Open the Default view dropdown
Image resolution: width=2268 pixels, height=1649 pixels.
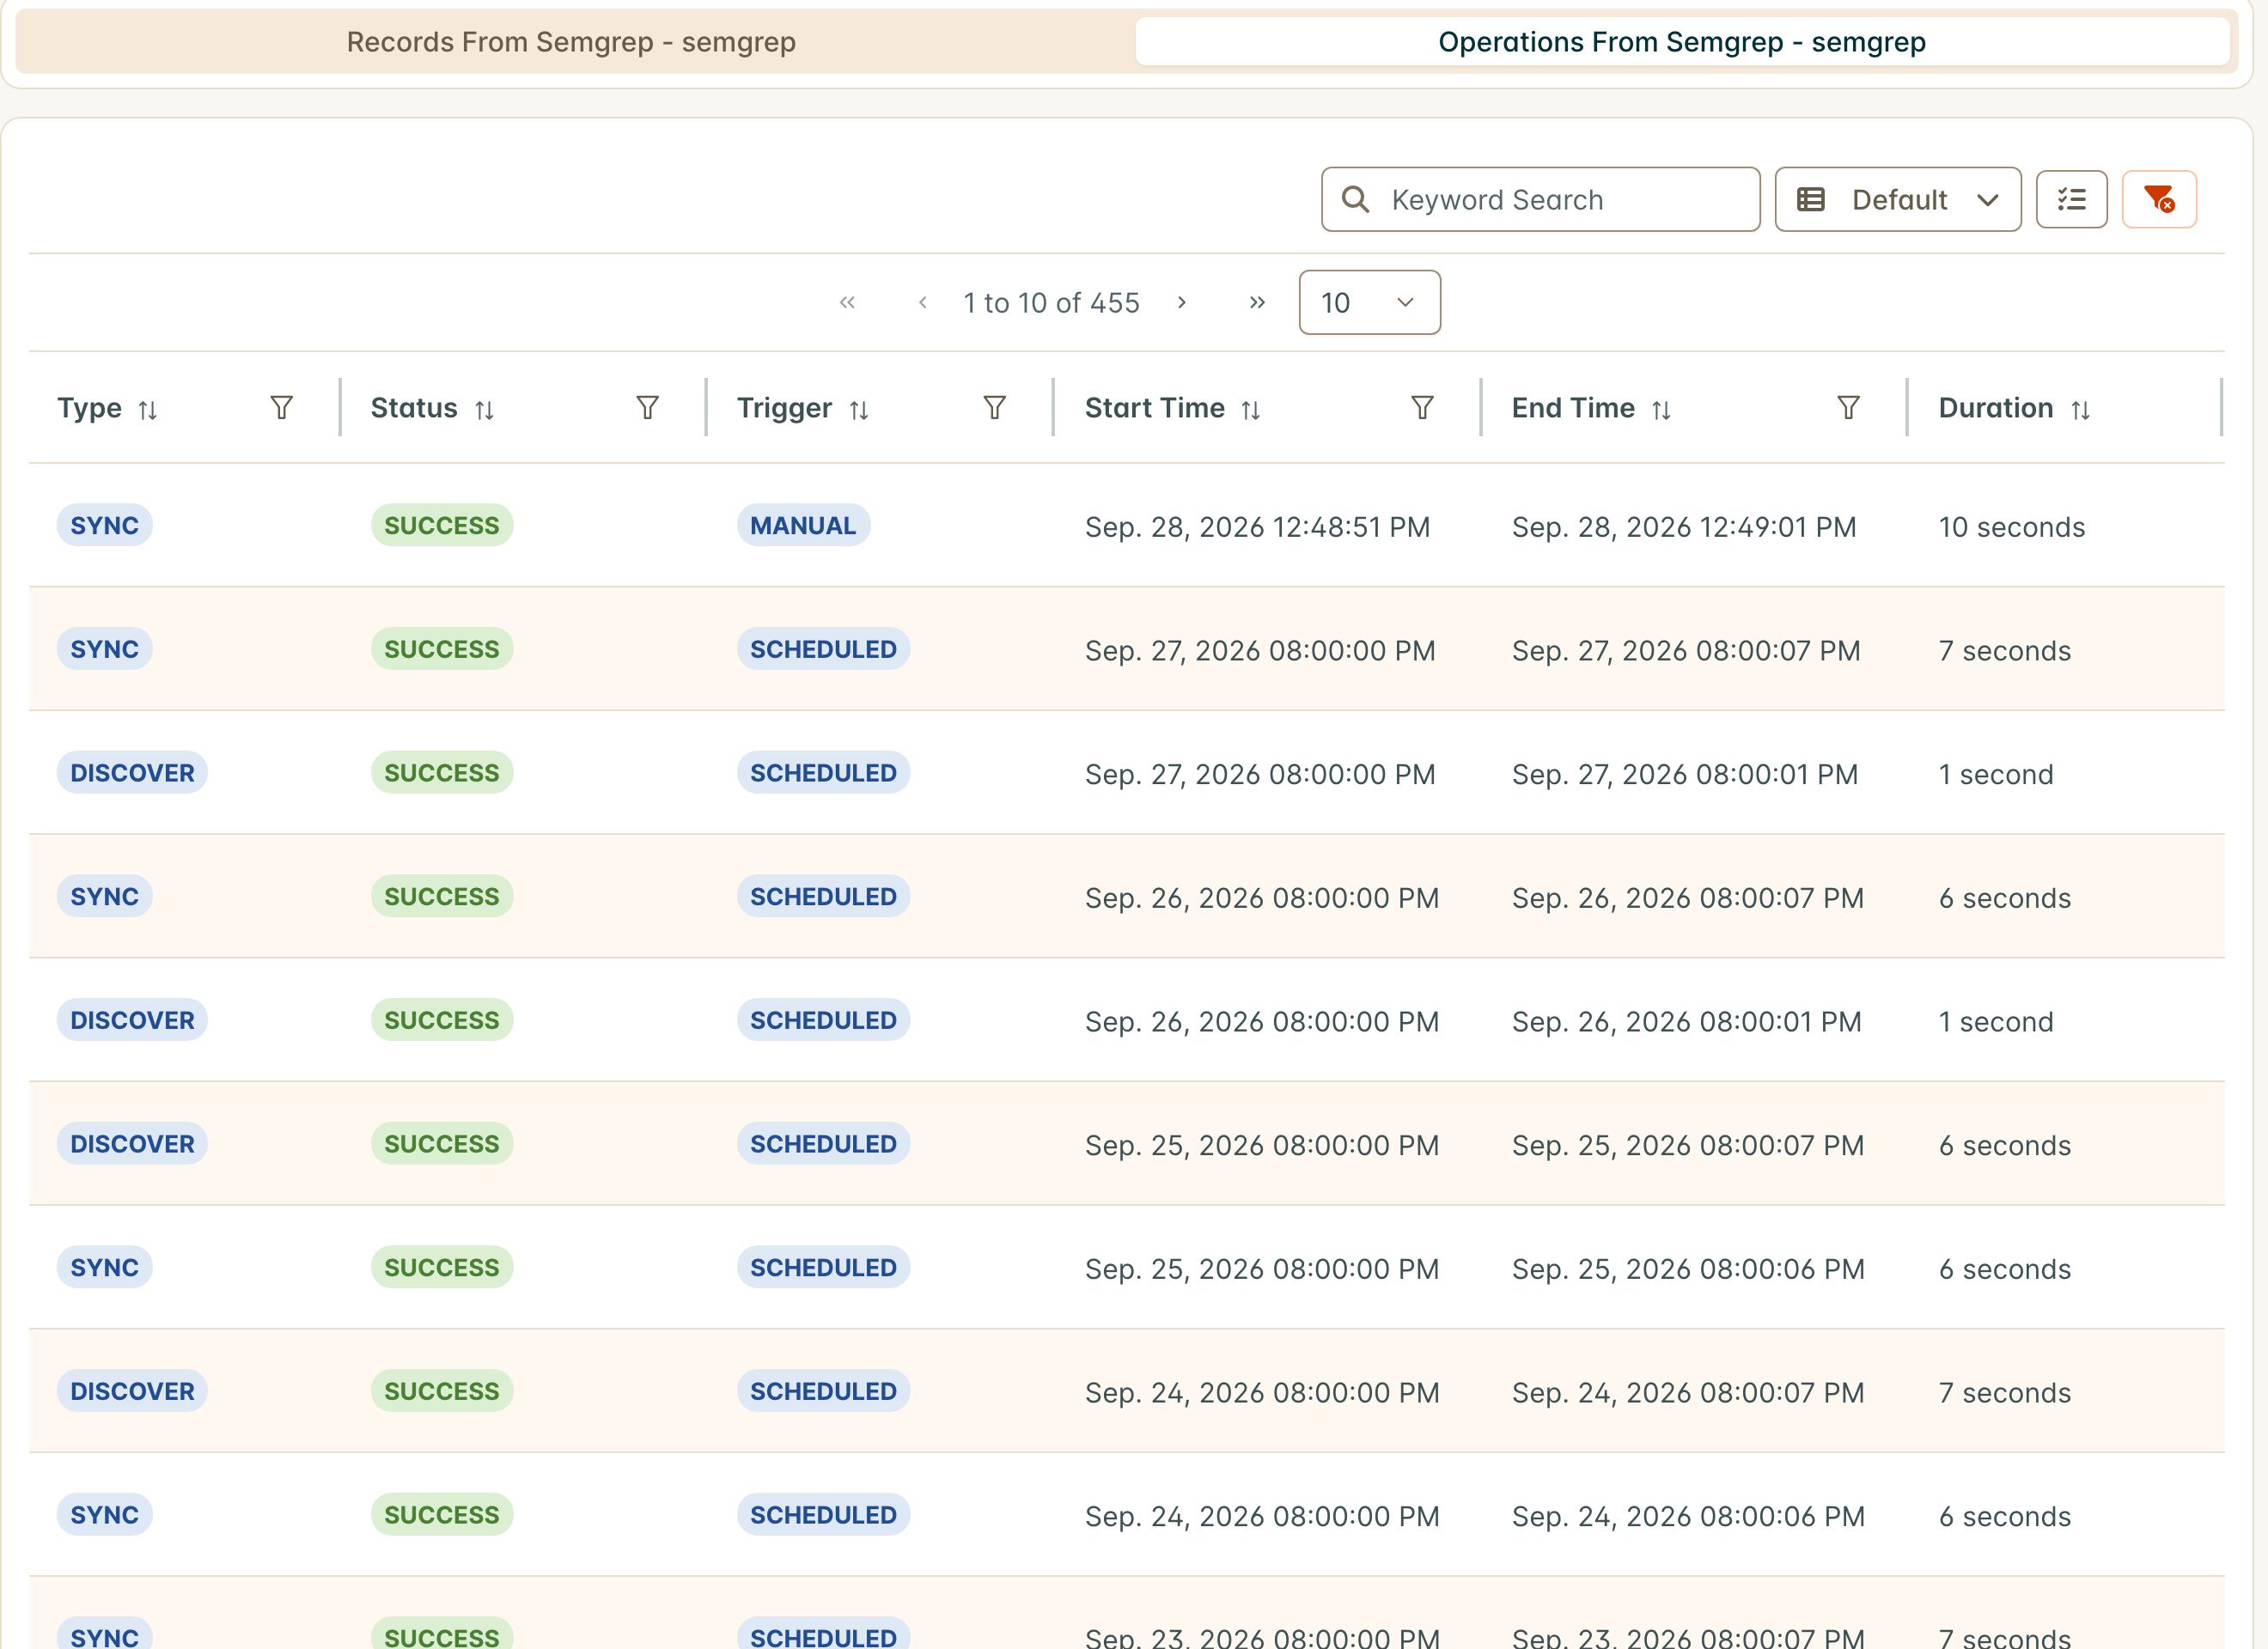pos(1898,199)
